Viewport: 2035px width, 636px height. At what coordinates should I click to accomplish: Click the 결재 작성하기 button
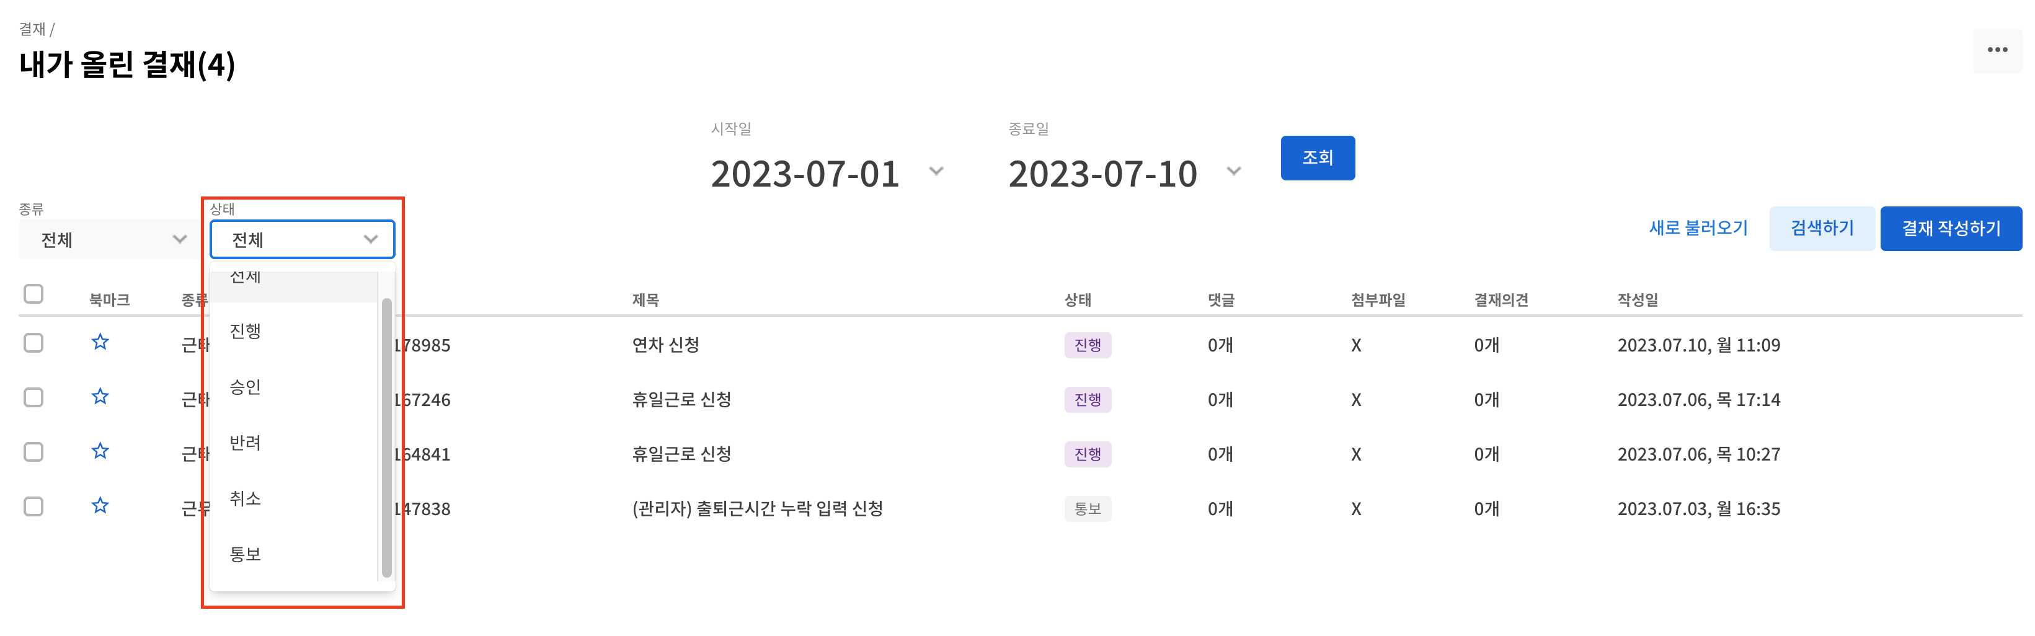tap(1951, 229)
